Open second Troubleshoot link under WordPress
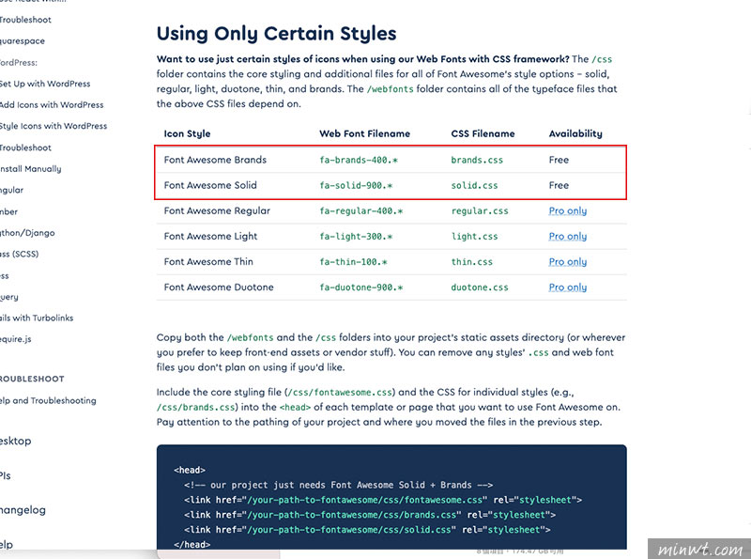Viewport: 751px width, 559px height. [x=25, y=148]
